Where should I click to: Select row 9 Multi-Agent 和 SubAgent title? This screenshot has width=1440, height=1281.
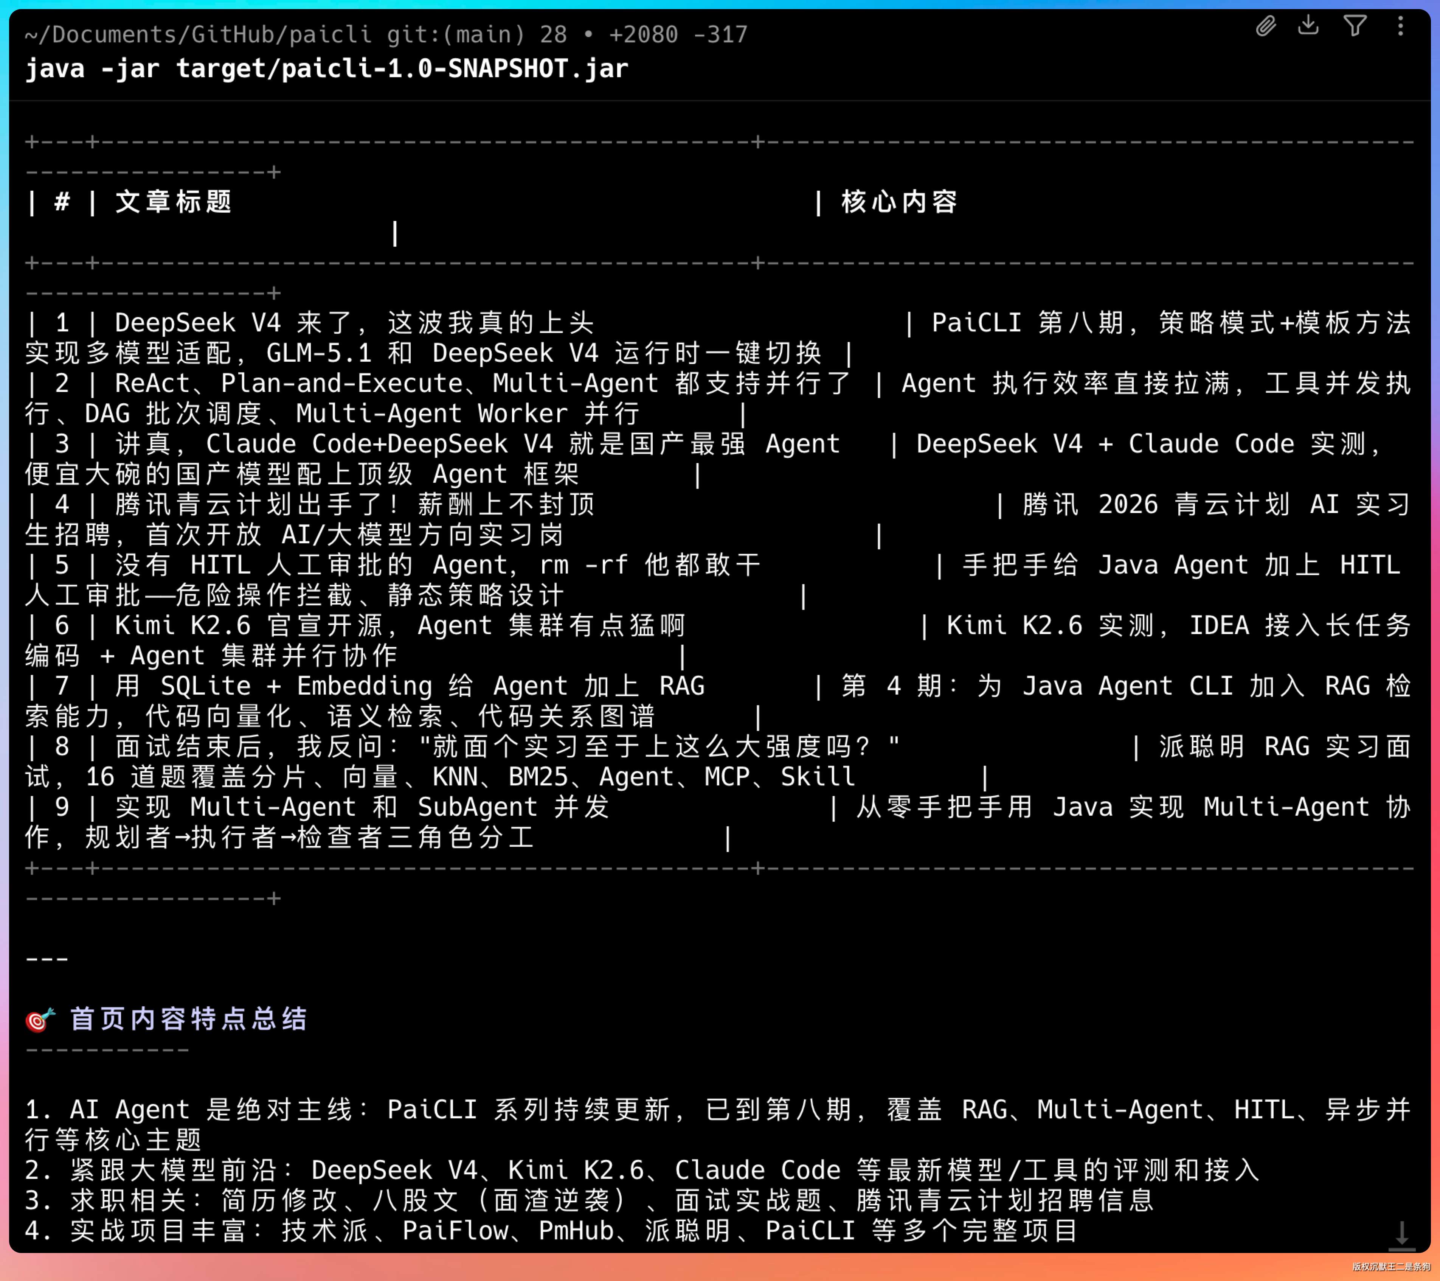click(362, 807)
